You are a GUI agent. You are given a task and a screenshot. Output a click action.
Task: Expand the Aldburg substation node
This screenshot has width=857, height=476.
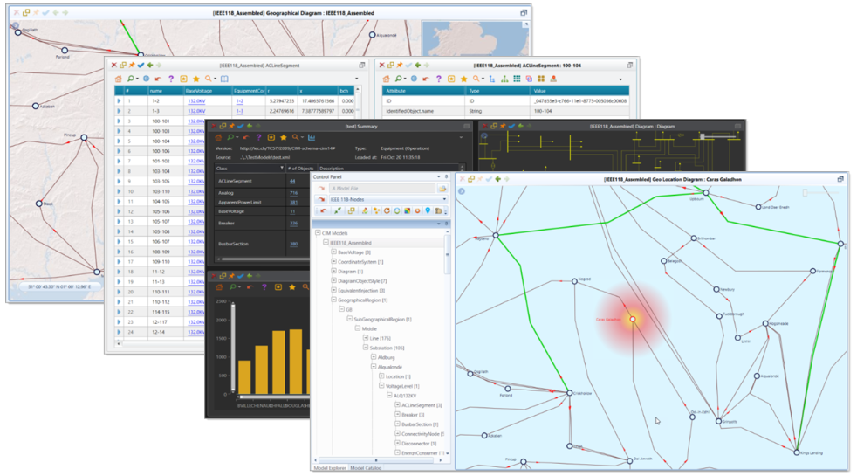point(374,357)
